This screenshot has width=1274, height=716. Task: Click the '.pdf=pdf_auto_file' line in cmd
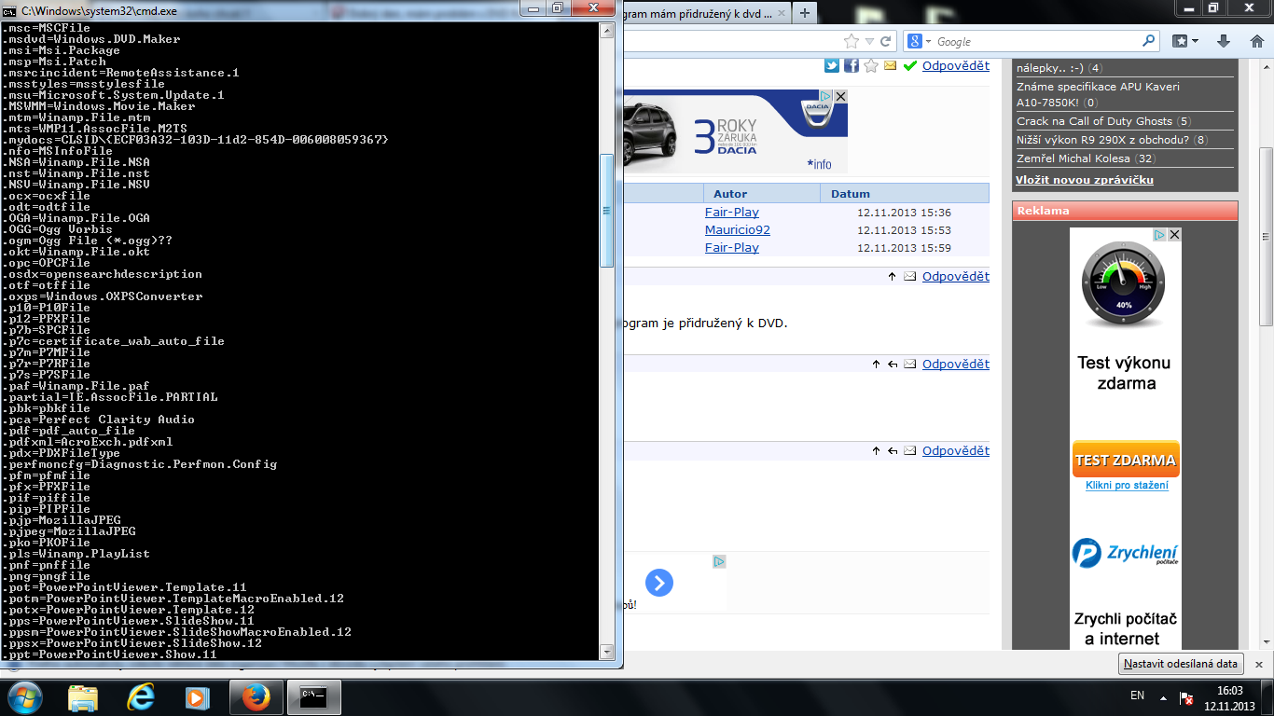coord(71,431)
